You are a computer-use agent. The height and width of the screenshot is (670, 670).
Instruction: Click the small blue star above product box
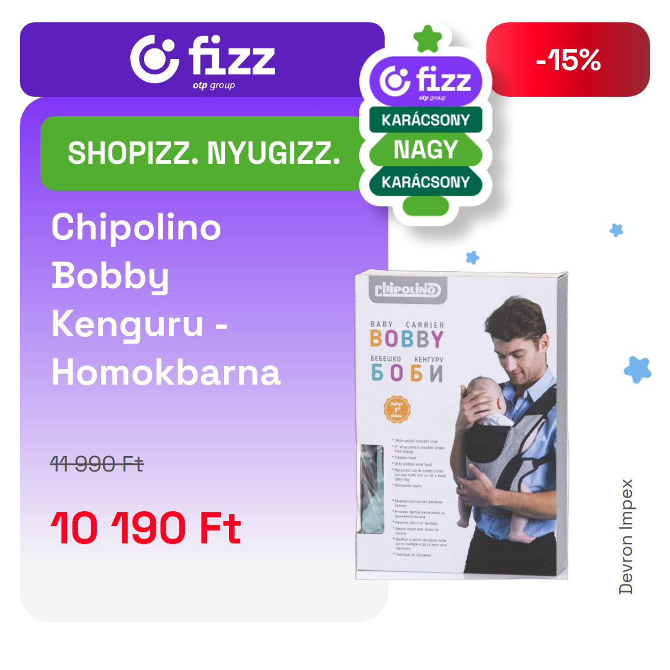point(472,257)
